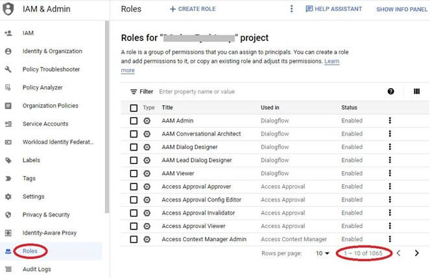This screenshot has height=278, width=430.
Task: Open the more options menu in header
Action: (x=291, y=9)
